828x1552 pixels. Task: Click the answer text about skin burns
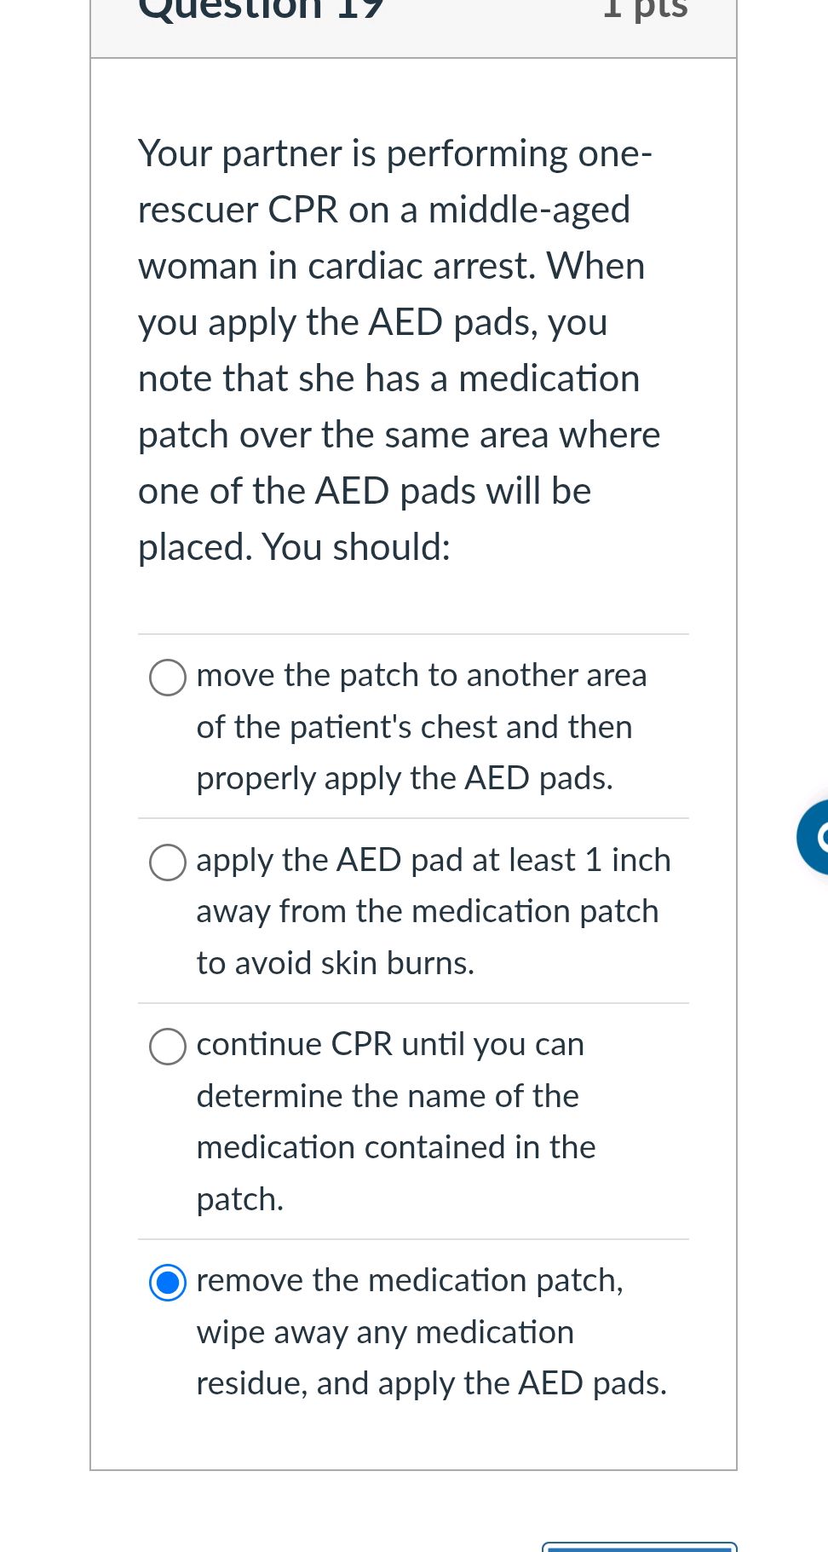[335, 963]
